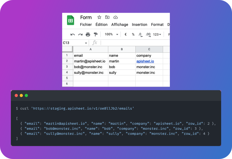Screen dimensions: 232x159
Task: Click the fx formula icon
Action: coord(95,43)
